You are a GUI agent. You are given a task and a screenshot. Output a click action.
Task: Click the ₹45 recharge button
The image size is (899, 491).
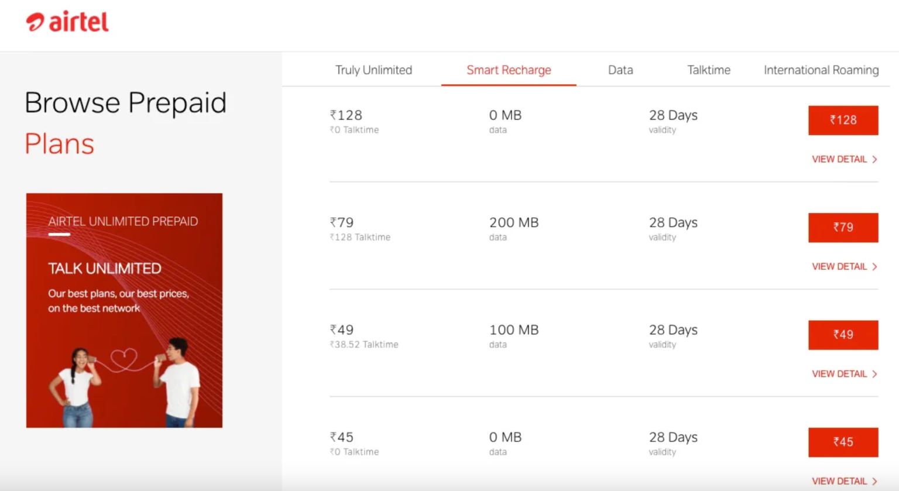click(843, 442)
